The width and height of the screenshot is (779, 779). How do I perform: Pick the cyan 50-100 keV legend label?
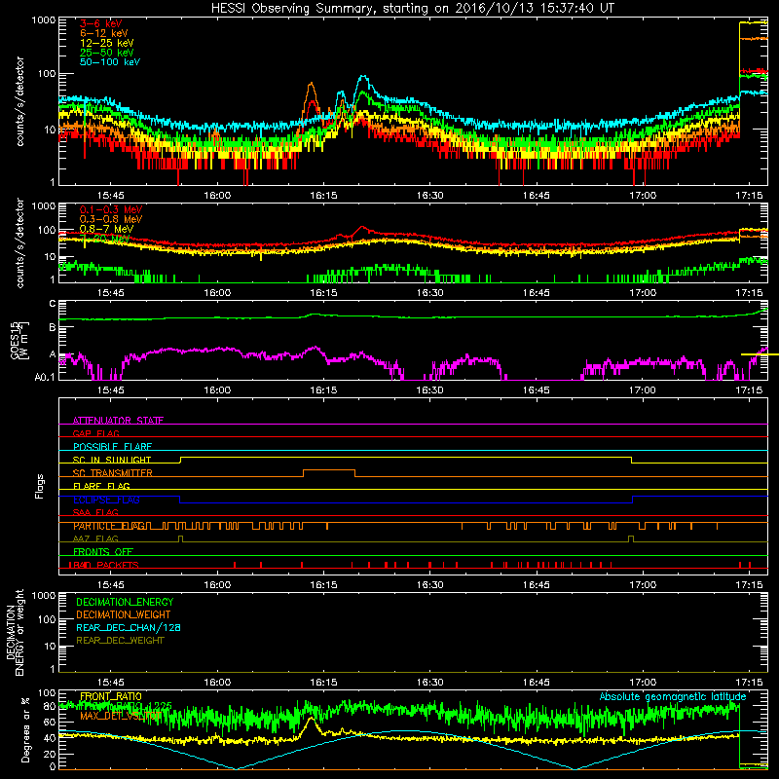[x=110, y=62]
